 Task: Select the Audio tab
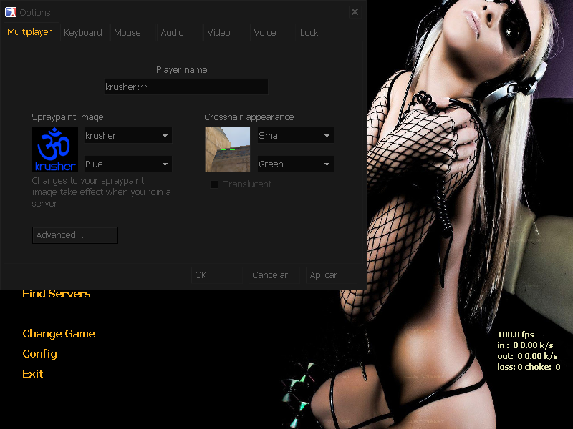(172, 33)
